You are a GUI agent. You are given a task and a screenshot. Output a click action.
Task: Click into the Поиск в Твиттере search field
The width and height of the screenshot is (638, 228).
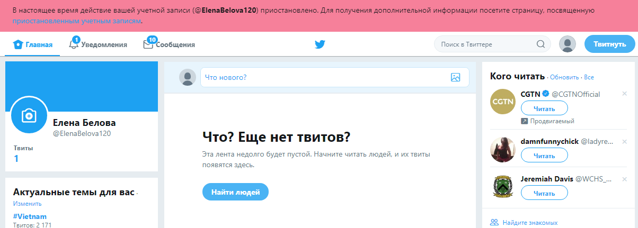[485, 44]
